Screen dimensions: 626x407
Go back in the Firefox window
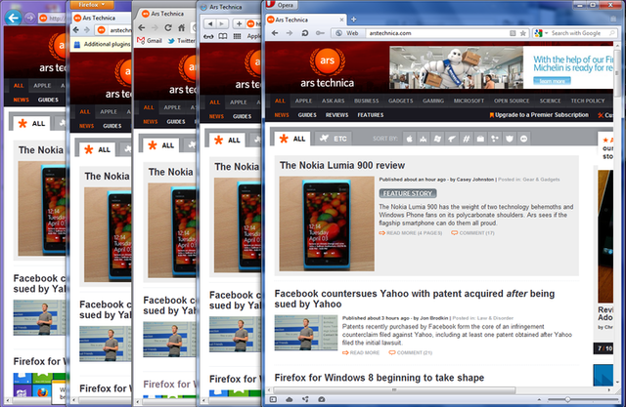[75, 30]
